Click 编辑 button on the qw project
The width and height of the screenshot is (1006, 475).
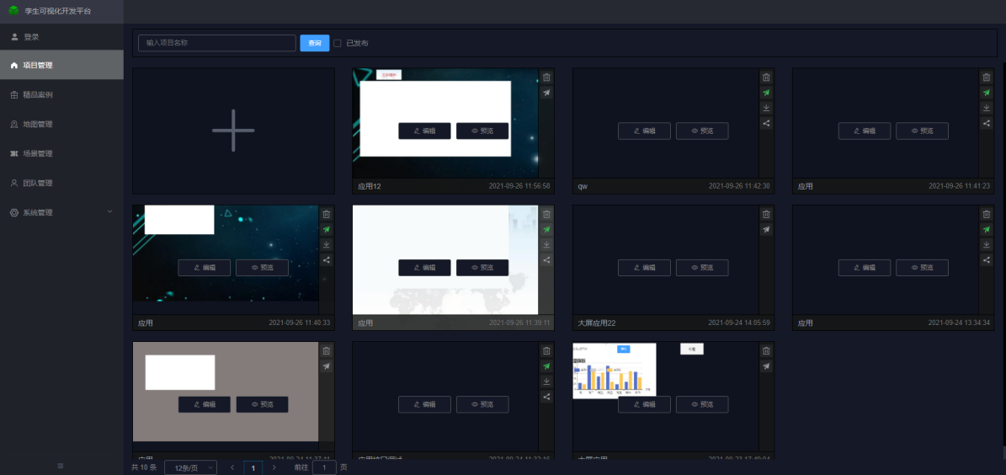644,131
